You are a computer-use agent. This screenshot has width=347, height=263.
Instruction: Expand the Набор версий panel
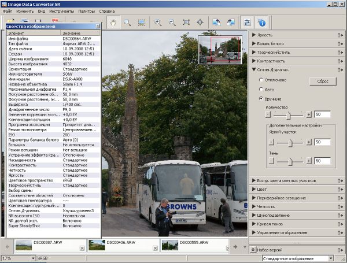pyautogui.click(x=253, y=250)
